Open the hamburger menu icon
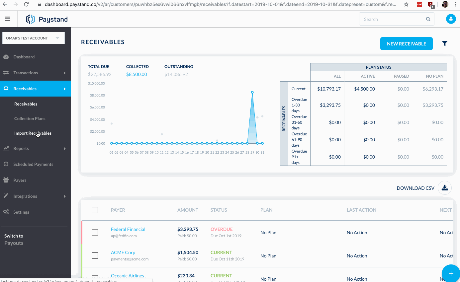460x282 pixels. [x=8, y=19]
